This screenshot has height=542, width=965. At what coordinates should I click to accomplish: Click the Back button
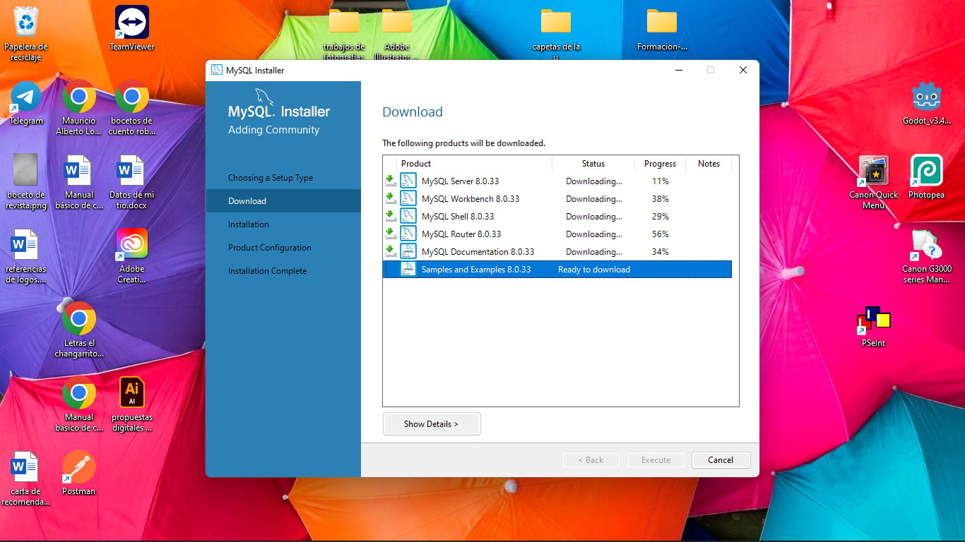click(591, 460)
